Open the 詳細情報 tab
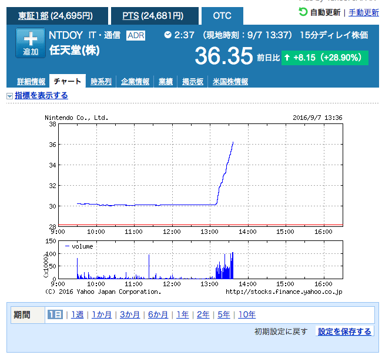Screen dimensions: 382x355 click(x=31, y=81)
